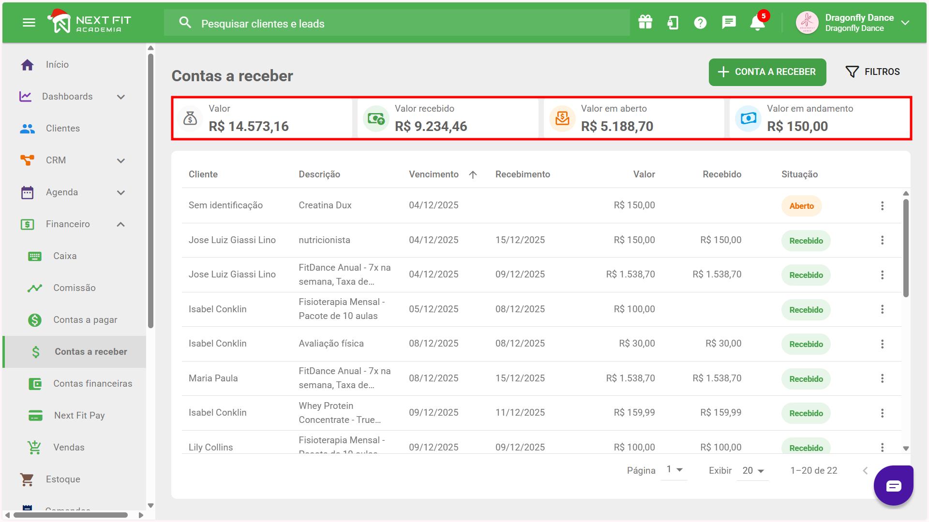929x522 pixels.
Task: Open the Exibir rows-per-page dropdown
Action: (x=753, y=471)
